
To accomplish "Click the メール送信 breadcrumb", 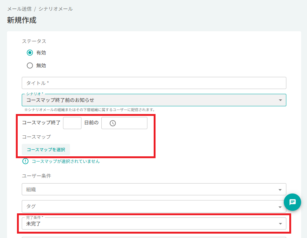I will click(20, 9).
